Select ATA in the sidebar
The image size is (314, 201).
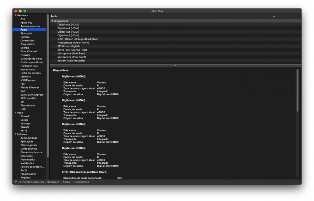click(23, 19)
